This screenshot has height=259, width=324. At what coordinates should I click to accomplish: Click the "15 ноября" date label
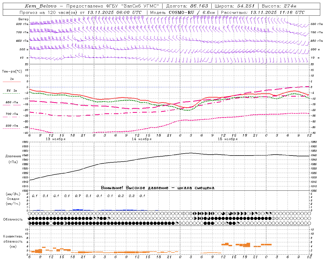point(228,139)
